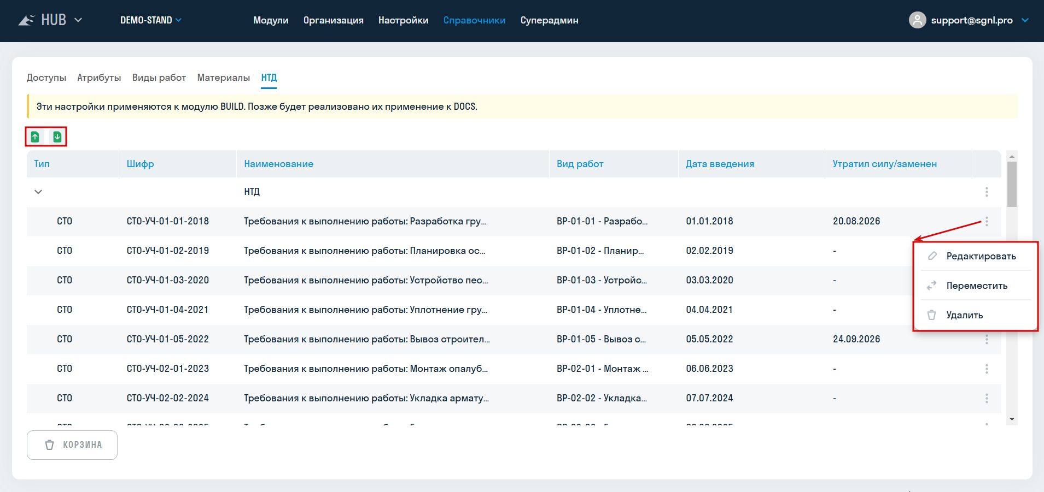Open the three-dot menu for СТО-УЧ-02-02-2024

coord(987,398)
